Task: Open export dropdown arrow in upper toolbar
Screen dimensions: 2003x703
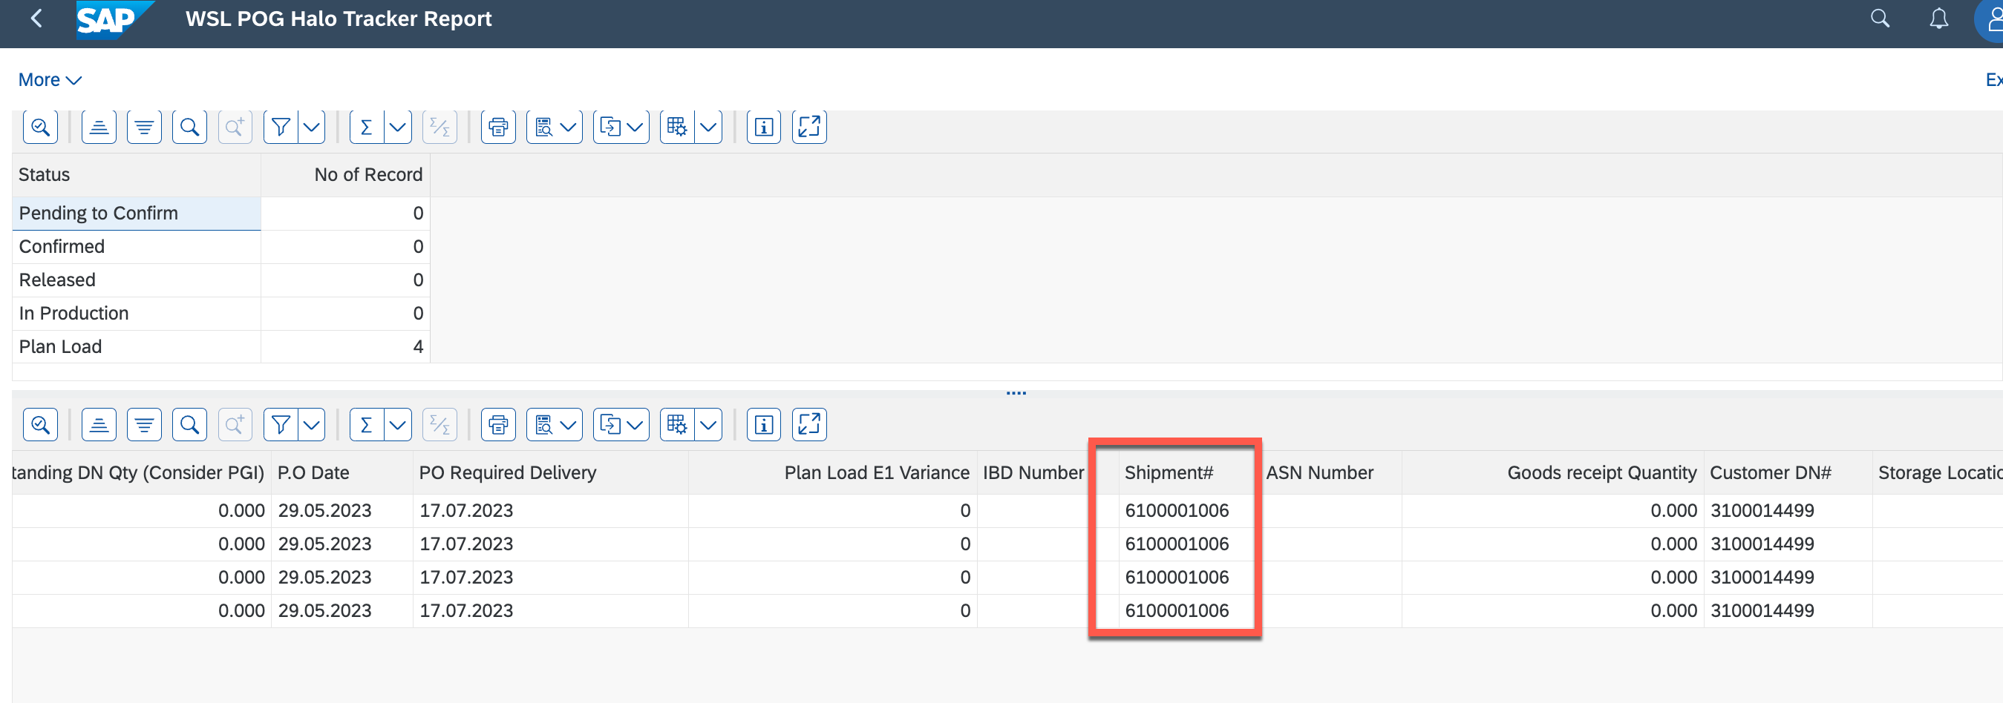Action: (x=635, y=127)
